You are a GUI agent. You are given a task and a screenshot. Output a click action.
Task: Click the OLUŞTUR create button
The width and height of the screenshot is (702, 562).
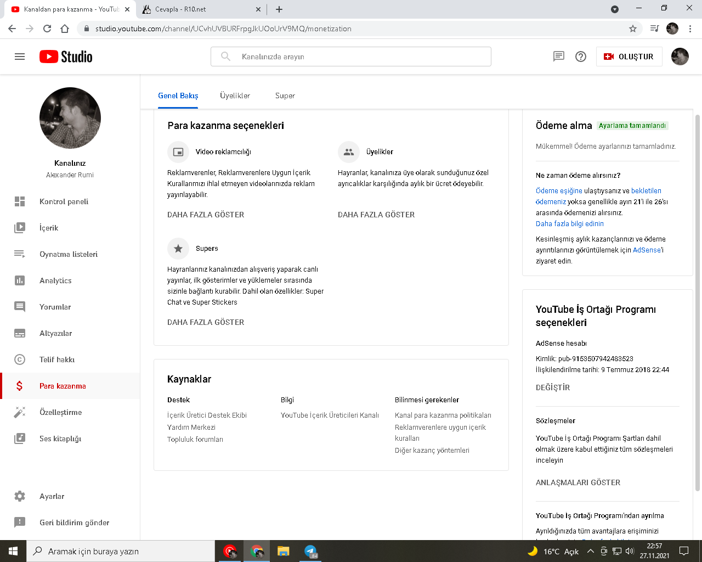tap(629, 57)
